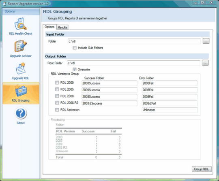This screenshot has height=181, width=219.
Task: Enable the RDL Unknown checkbox
Action: click(x=57, y=110)
